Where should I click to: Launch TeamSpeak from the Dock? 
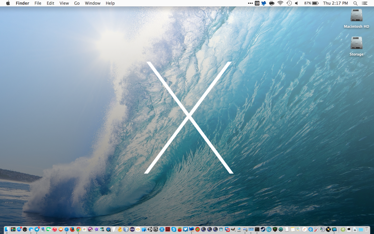click(x=323, y=229)
